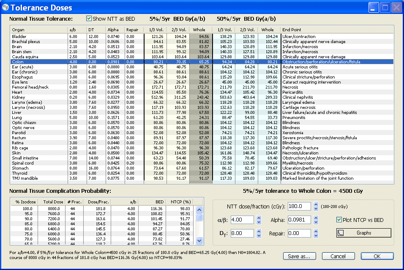The height and width of the screenshot is (270, 404).
Task: Select the Thyroid row
Action: [x=202, y=173]
